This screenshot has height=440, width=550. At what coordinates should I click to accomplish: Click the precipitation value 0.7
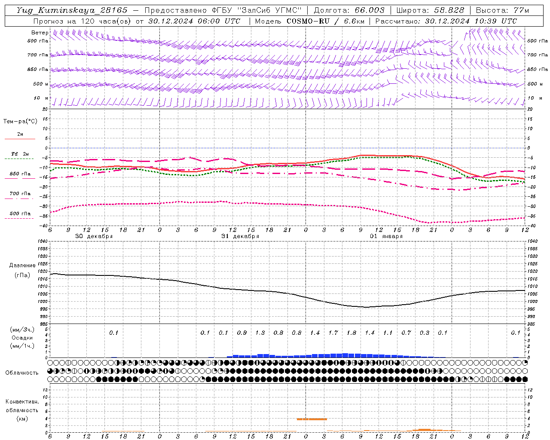click(406, 333)
